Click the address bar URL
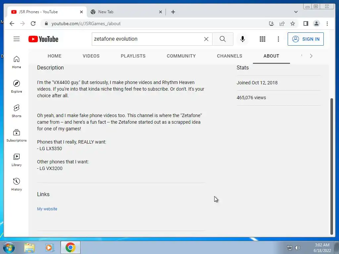Image resolution: width=339 pixels, height=254 pixels. (x=86, y=23)
